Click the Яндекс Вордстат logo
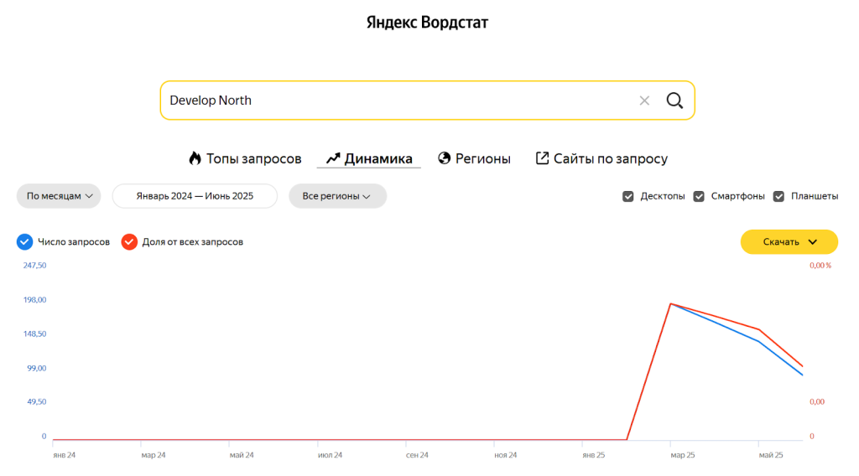 (427, 23)
